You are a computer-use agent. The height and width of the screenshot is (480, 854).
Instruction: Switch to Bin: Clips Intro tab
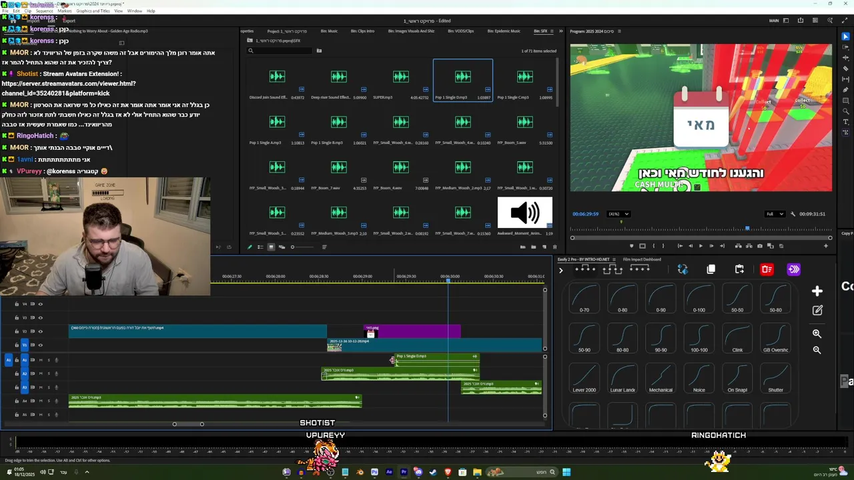[362, 31]
